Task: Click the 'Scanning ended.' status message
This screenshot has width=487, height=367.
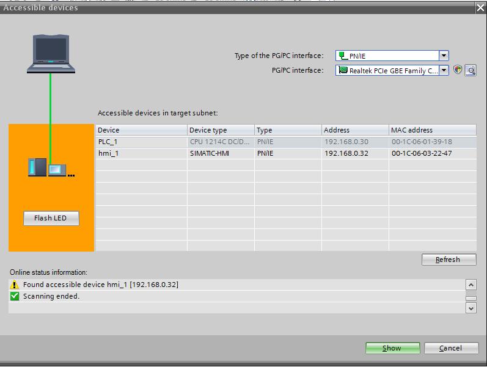Action: 51,296
